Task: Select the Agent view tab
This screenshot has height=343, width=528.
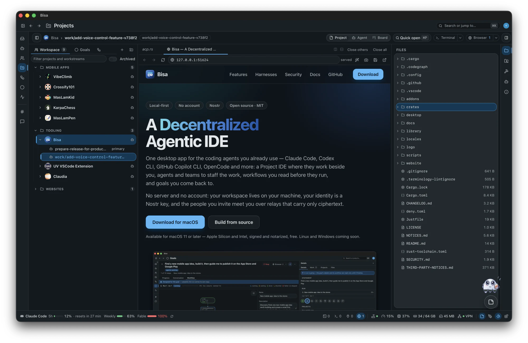Action: [359, 38]
